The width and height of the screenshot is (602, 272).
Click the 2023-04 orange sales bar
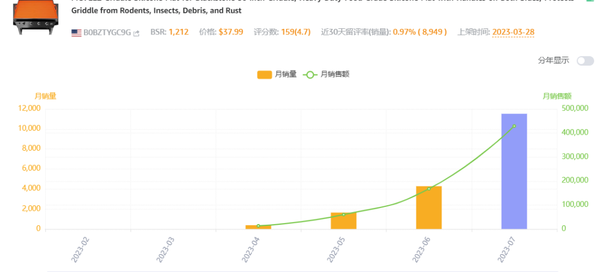click(x=259, y=227)
